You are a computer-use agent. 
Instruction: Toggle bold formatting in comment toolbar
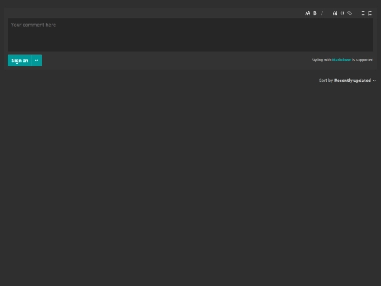tap(315, 13)
